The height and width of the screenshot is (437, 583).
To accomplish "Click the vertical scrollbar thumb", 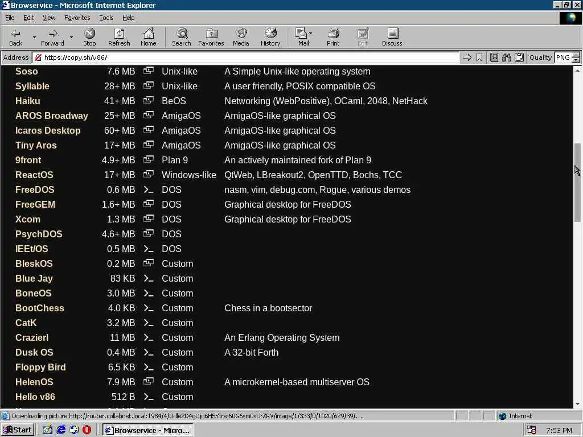I will point(577,183).
